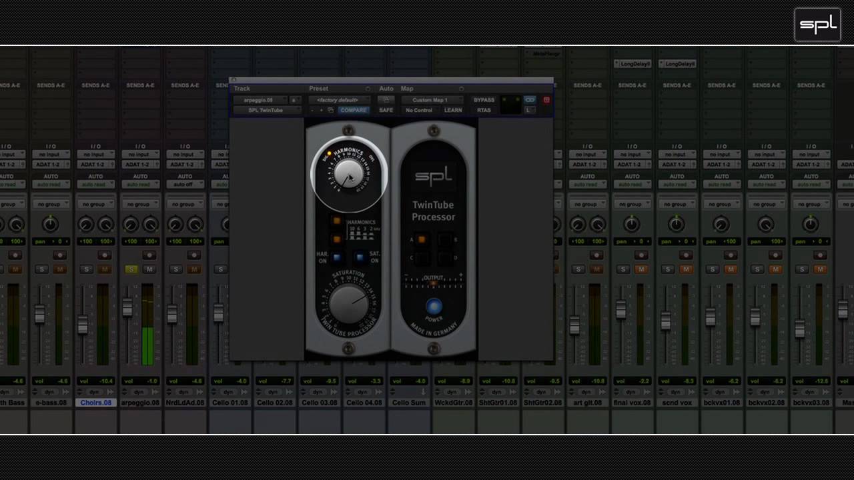This screenshot has height=480, width=854.
Task: Click the Map header label
Action: tap(407, 88)
